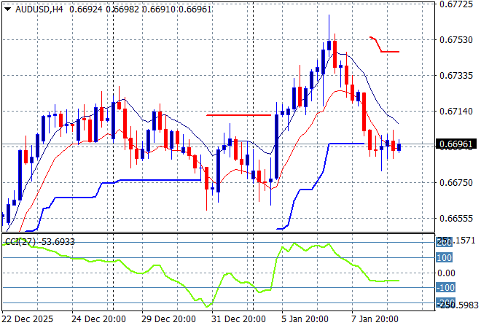Click the last candlestick on the chart
Viewport: 481px width, 328px height.
(x=399, y=147)
